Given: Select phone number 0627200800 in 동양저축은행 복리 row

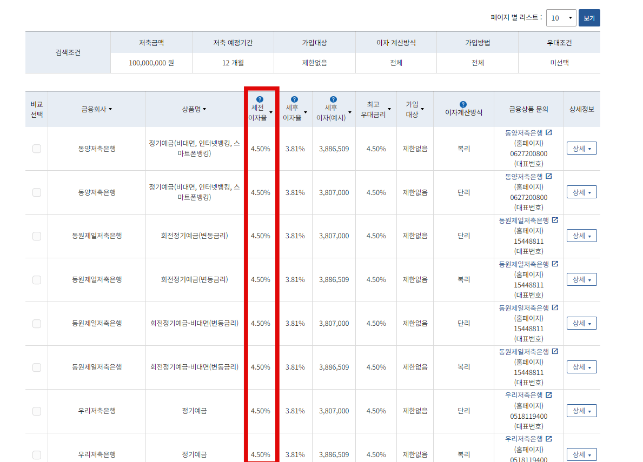Looking at the screenshot, I should pyautogui.click(x=528, y=153).
